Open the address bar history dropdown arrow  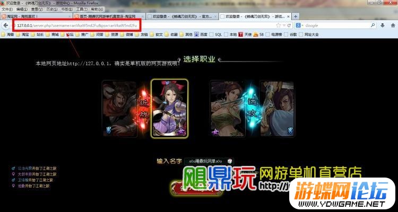point(284,25)
